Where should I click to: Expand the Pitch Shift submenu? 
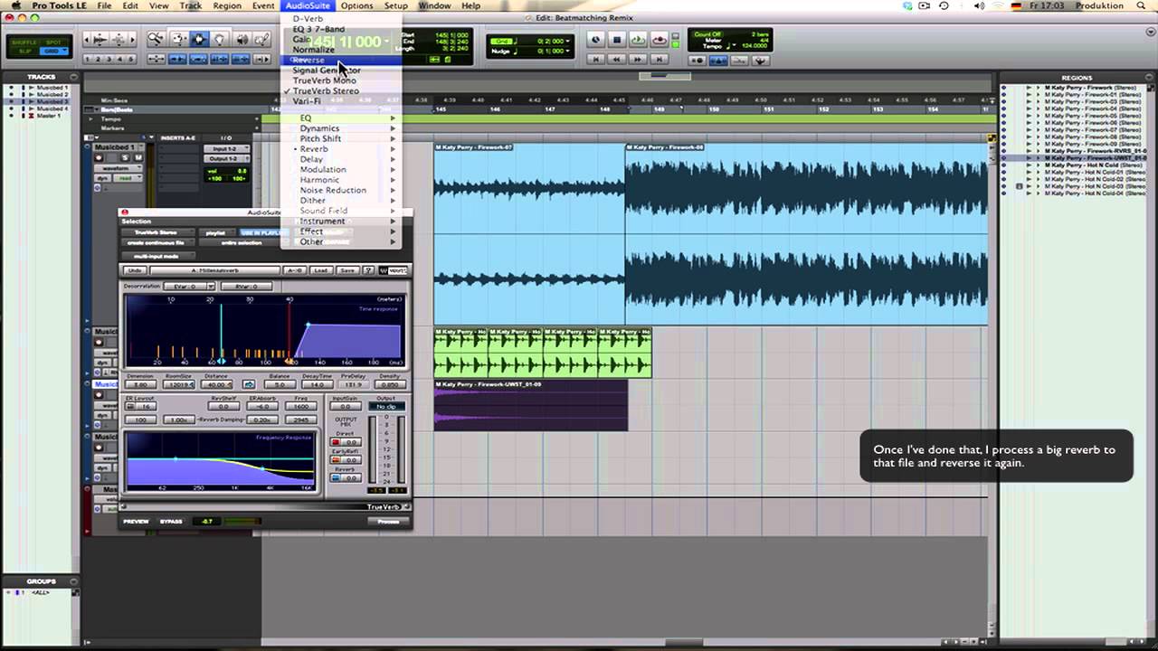click(341, 138)
